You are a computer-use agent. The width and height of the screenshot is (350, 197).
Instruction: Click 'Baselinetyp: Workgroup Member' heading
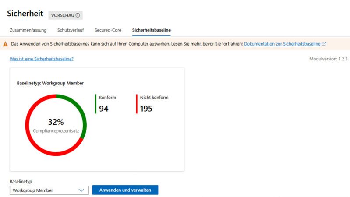coord(50,83)
